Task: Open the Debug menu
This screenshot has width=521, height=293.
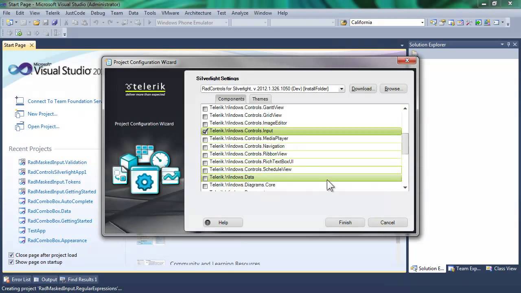Action: 98,13
